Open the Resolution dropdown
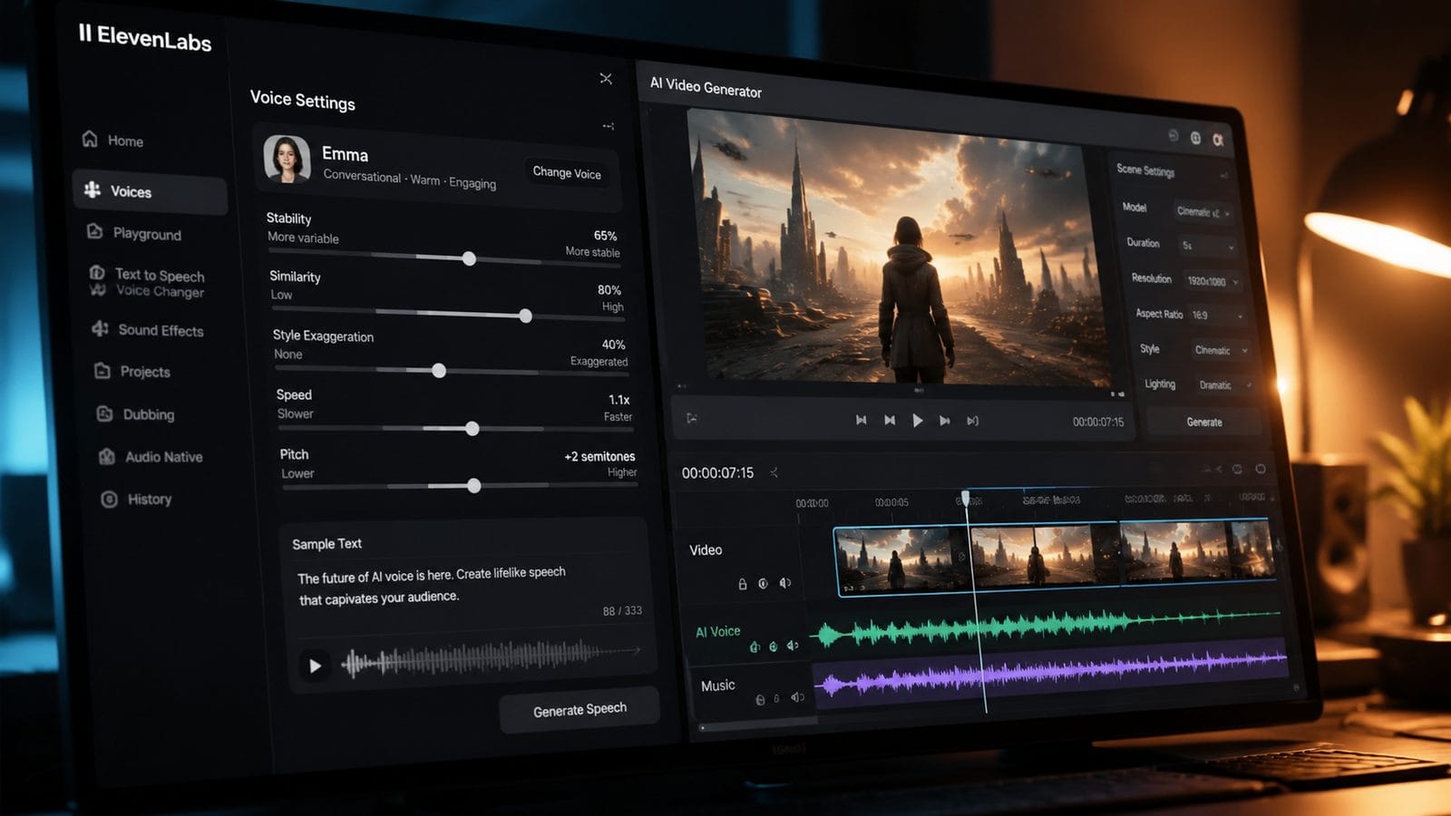1451x816 pixels. (1212, 281)
